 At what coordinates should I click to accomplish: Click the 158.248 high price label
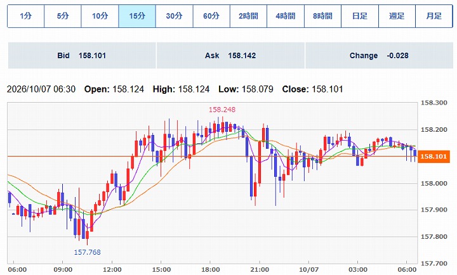222,110
